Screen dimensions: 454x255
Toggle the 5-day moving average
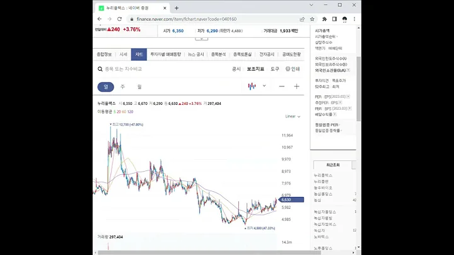tap(115, 112)
